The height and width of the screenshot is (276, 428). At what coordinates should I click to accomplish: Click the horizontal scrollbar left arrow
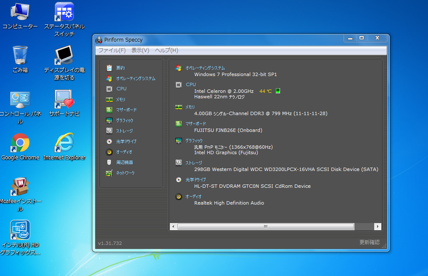click(173, 226)
